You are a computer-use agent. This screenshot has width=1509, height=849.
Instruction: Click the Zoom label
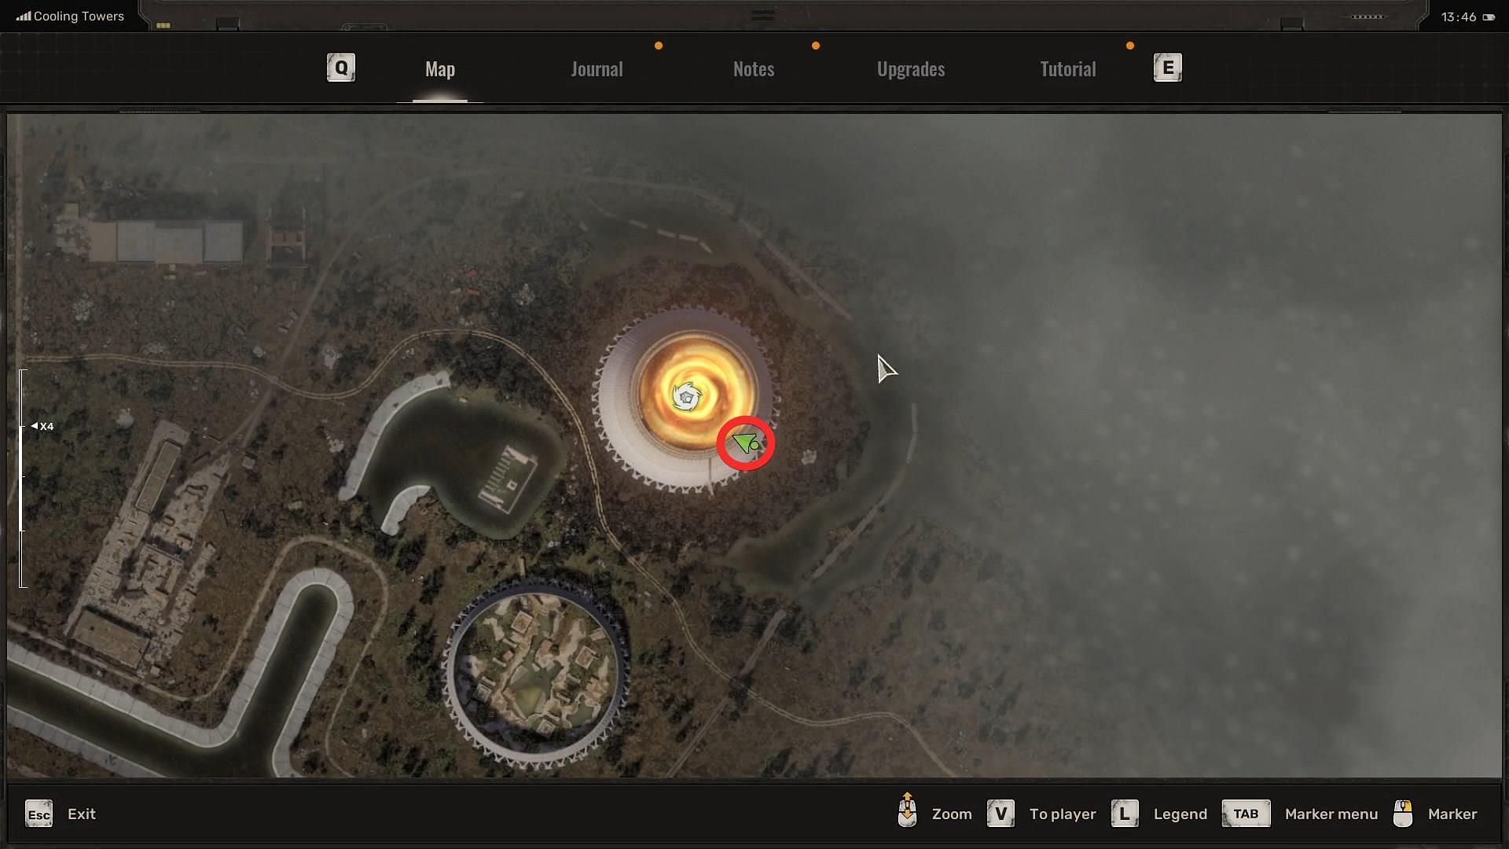(952, 814)
